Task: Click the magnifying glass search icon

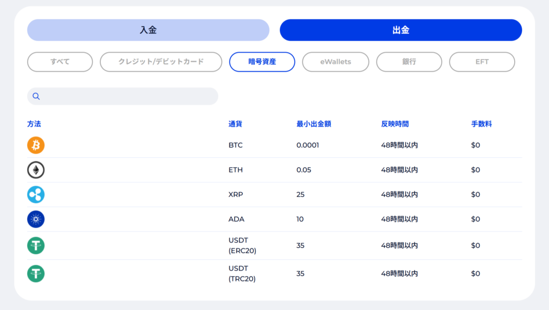Action: coord(36,97)
